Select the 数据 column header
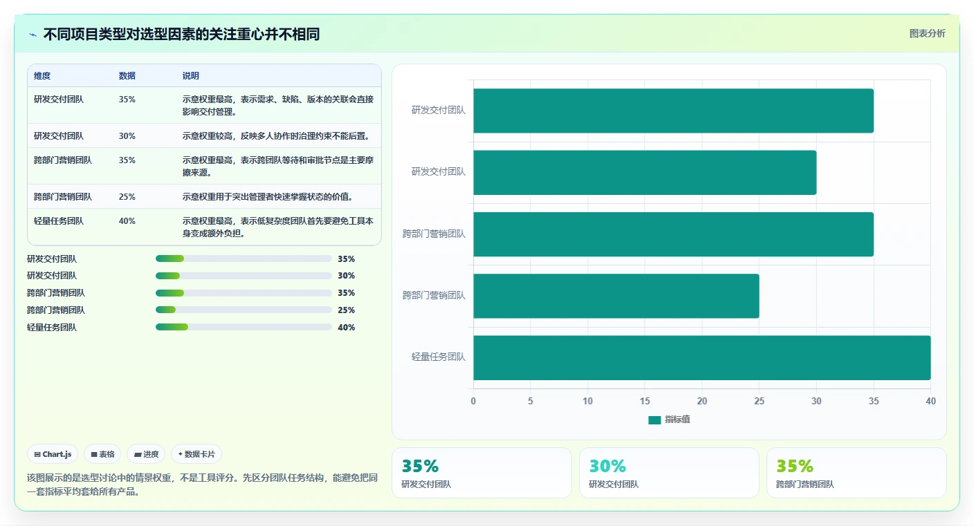This screenshot has height=526, width=974. coord(127,76)
